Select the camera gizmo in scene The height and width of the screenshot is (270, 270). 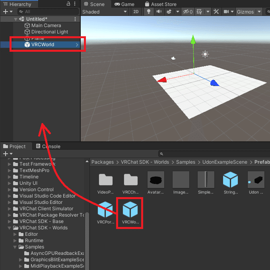click(173, 58)
